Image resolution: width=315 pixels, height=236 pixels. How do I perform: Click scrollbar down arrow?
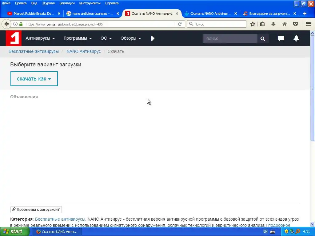[313, 224]
